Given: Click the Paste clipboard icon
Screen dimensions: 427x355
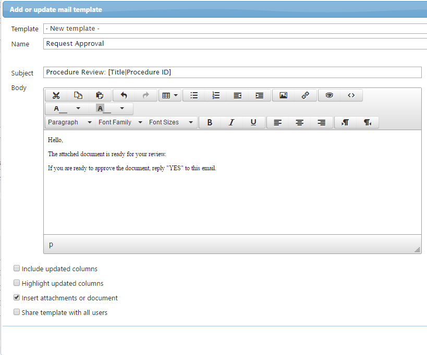Looking at the screenshot, I should [100, 95].
